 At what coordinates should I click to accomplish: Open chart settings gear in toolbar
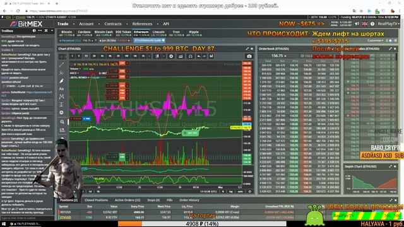point(171,56)
